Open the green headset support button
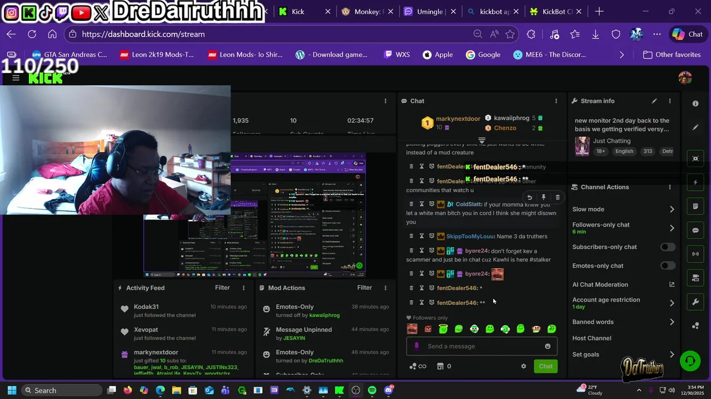This screenshot has width=711, height=399. 690,361
